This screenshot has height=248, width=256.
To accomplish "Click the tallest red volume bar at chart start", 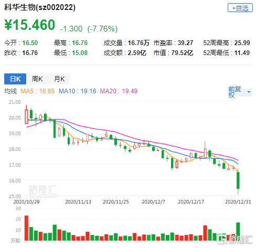I will click(26, 228).
